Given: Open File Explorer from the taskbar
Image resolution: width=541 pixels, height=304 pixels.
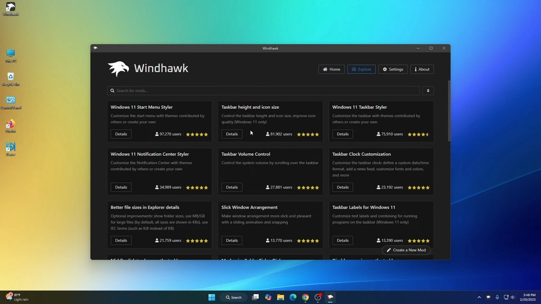Looking at the screenshot, I should point(280,297).
